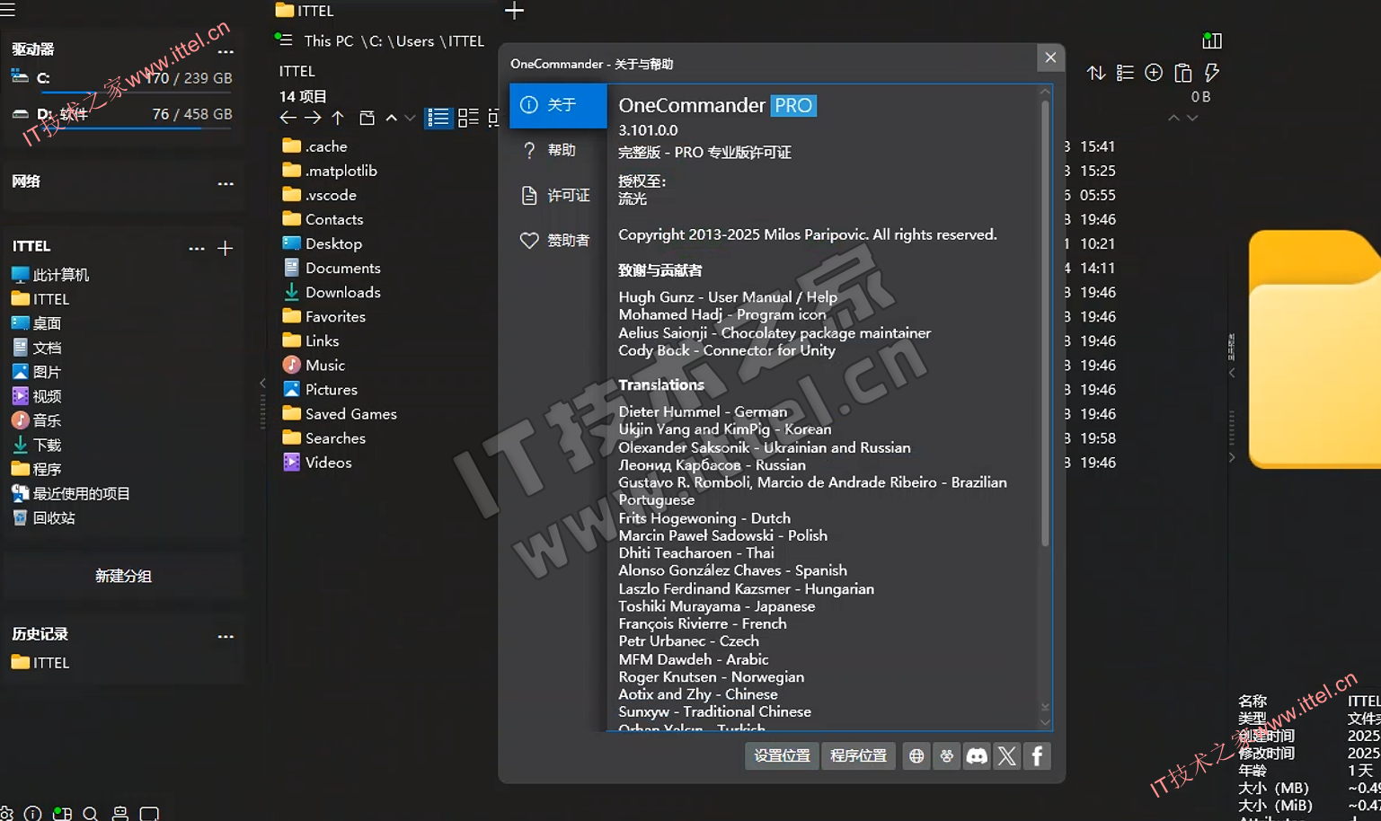
Task: Open the ITTEL favorites group options
Action: pos(196,248)
